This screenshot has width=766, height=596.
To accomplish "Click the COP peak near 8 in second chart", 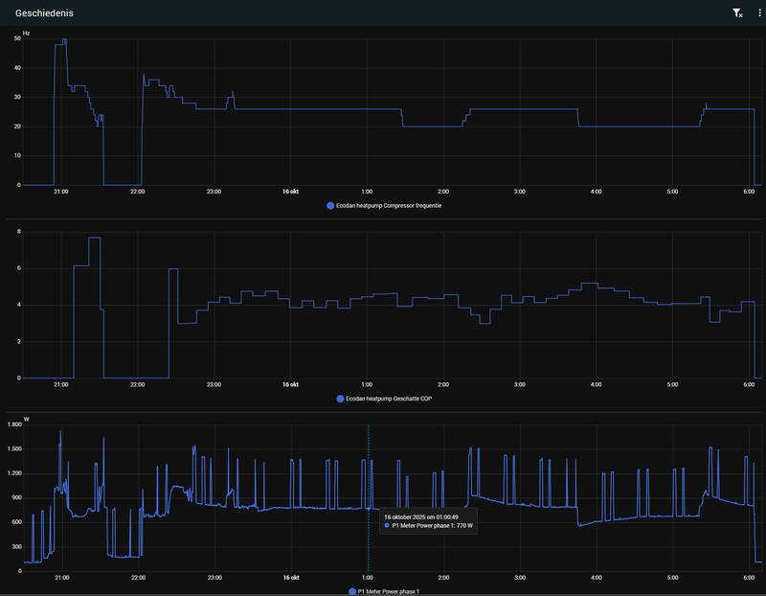I will coord(94,238).
